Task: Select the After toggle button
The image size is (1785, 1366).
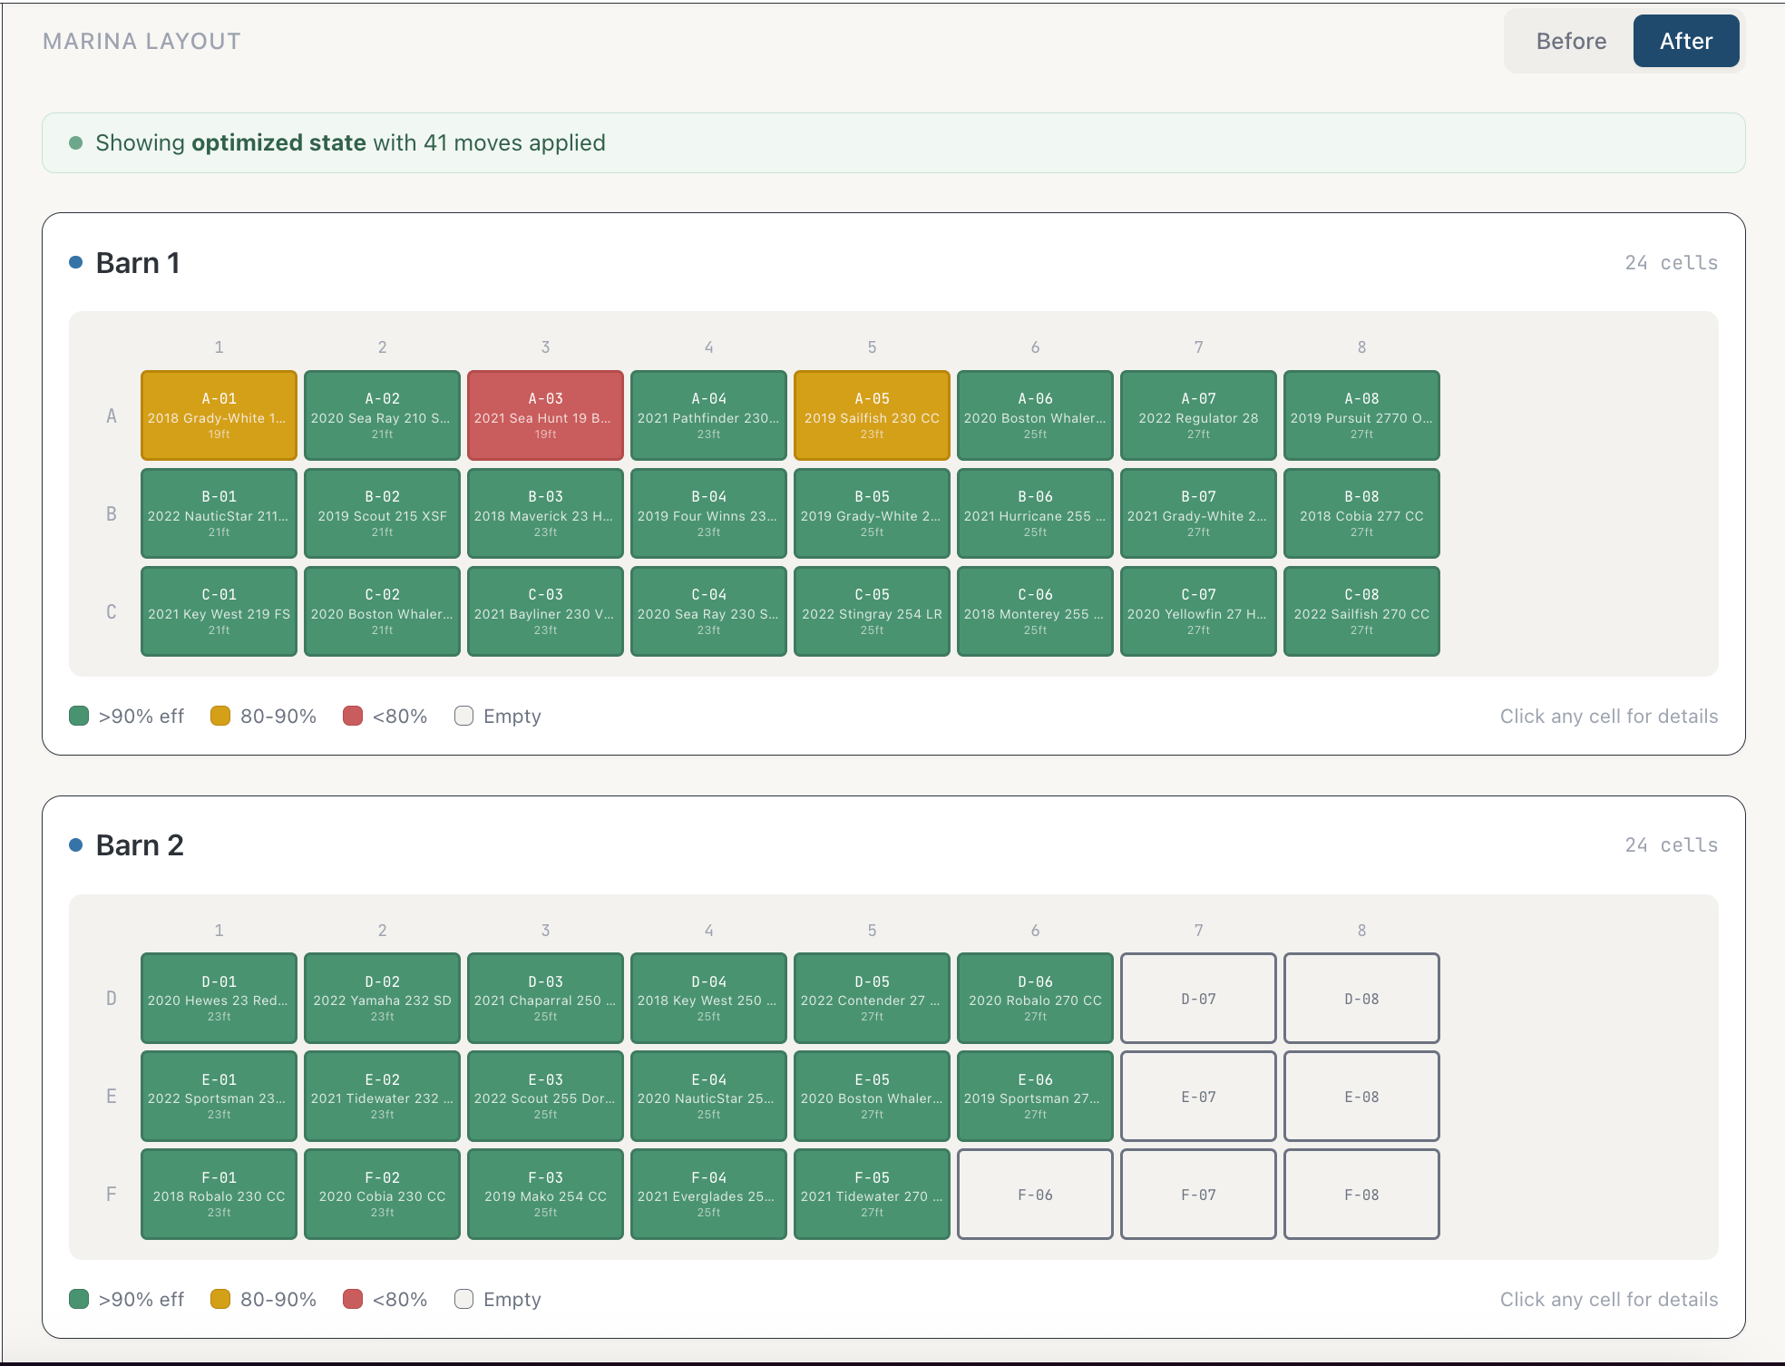Action: pyautogui.click(x=1685, y=42)
